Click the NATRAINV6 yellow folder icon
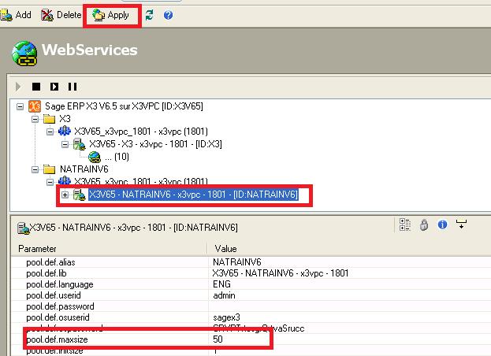This screenshot has width=491, height=356. coord(49,169)
